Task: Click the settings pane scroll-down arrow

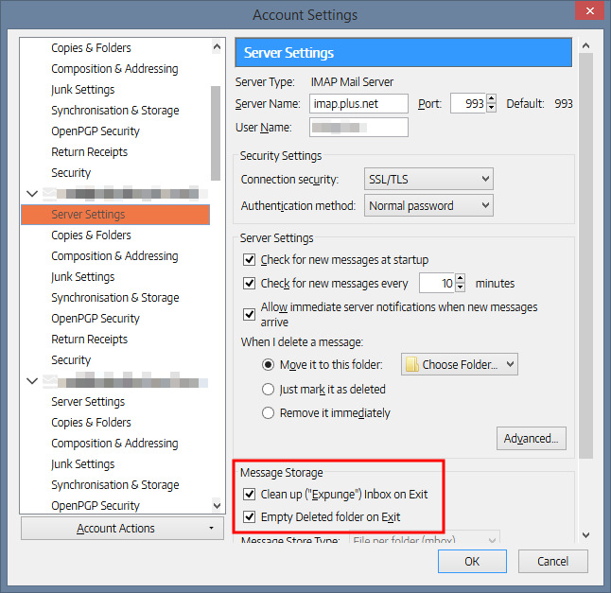Action: (585, 535)
